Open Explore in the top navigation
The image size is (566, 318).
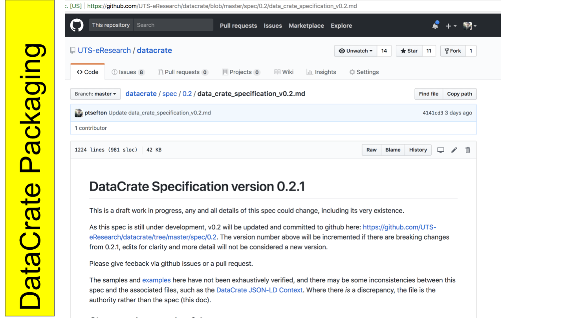(x=341, y=26)
